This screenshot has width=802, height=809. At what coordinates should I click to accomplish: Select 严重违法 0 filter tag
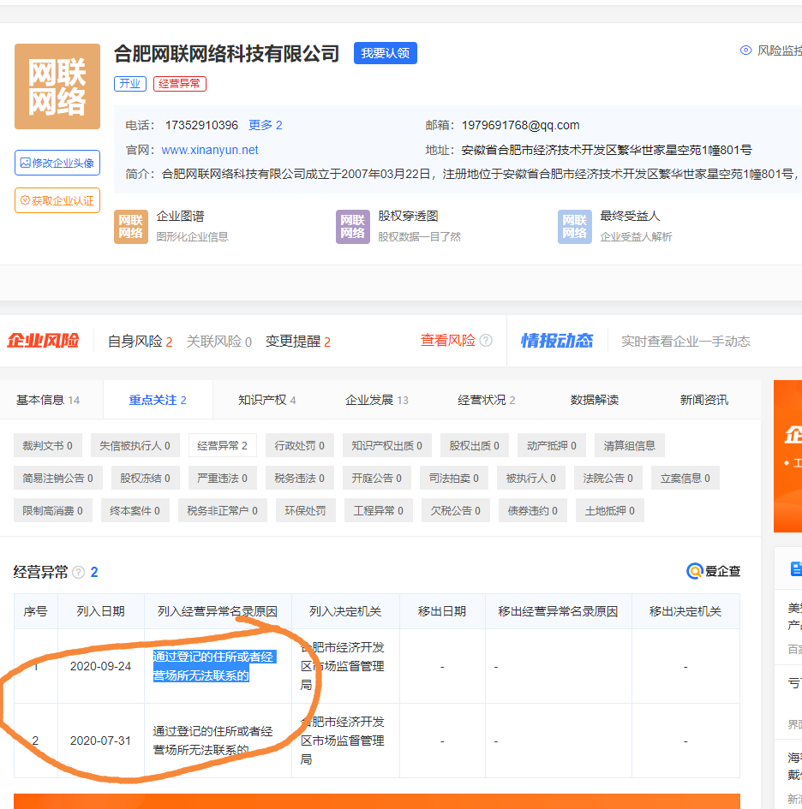(x=223, y=479)
